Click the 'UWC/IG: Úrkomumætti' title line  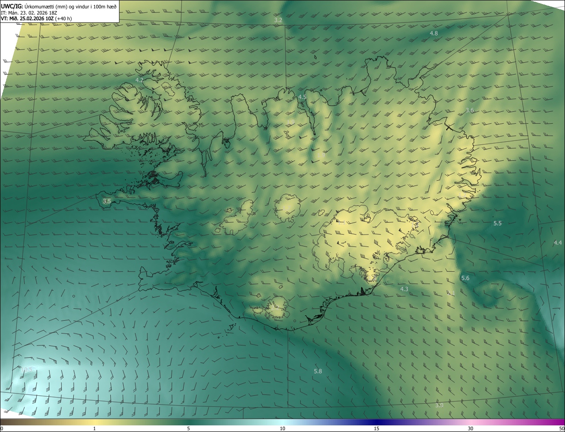pyautogui.click(x=59, y=6)
